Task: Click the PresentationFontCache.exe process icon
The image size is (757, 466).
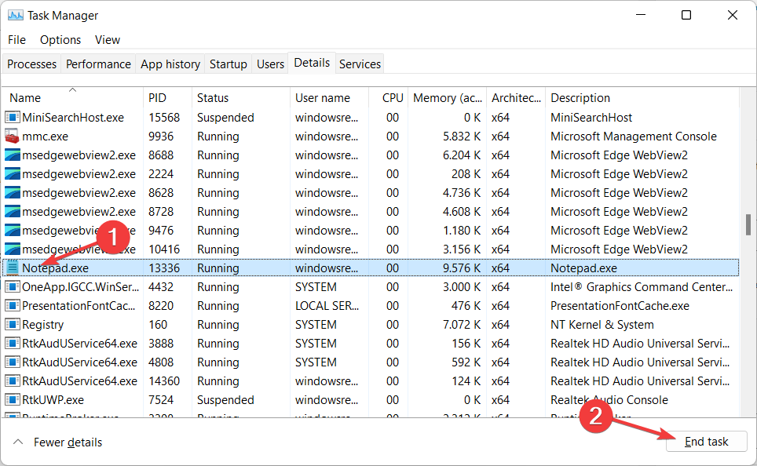Action: [13, 306]
